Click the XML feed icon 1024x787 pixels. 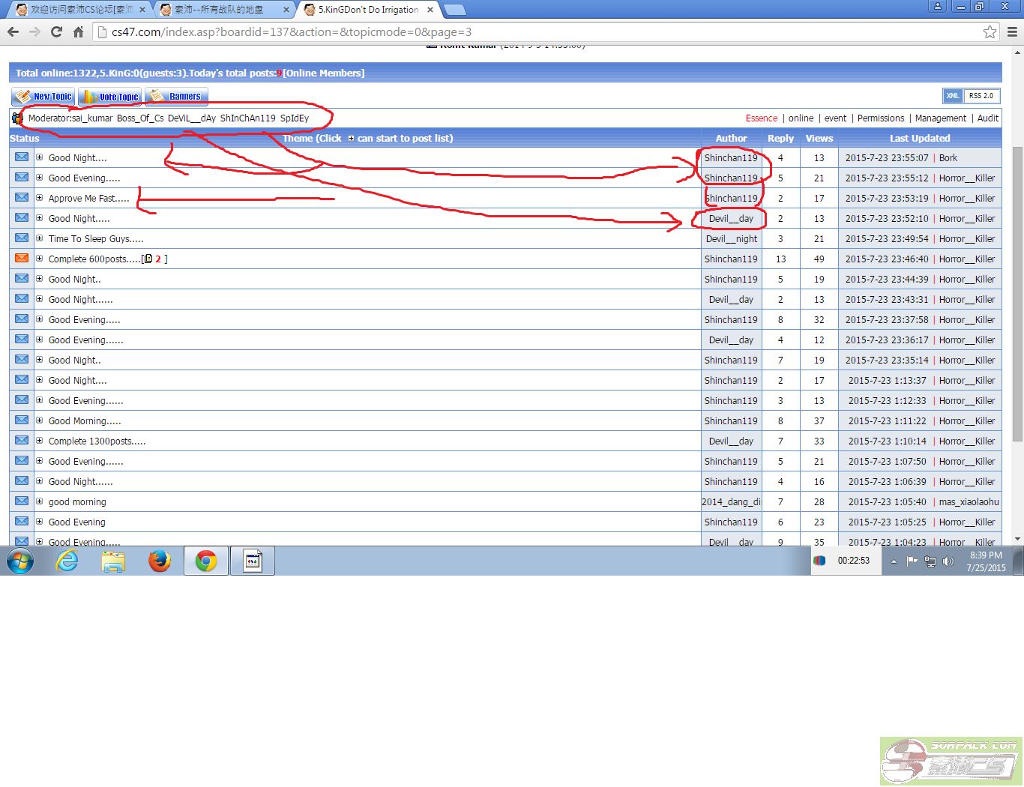coord(952,96)
